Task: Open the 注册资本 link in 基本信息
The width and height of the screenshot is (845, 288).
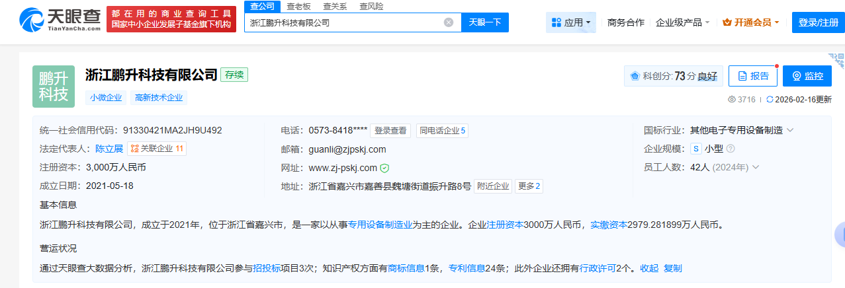Action: point(506,225)
